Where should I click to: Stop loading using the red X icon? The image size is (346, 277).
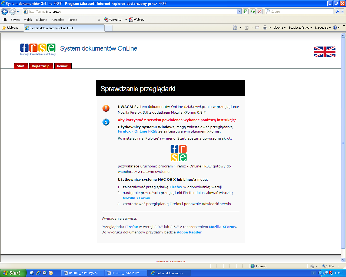point(260,11)
